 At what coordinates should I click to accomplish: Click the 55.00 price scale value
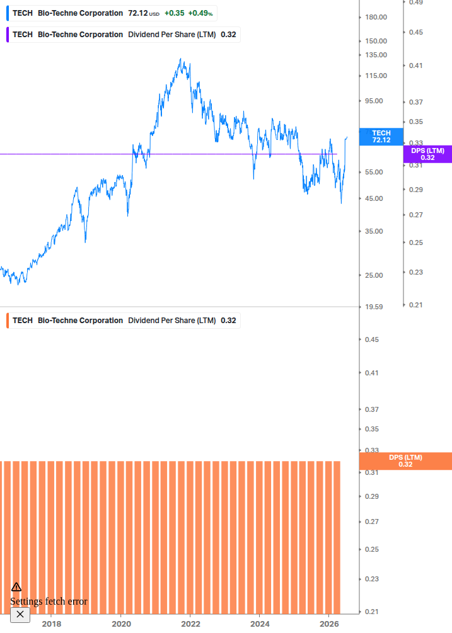[x=374, y=172]
